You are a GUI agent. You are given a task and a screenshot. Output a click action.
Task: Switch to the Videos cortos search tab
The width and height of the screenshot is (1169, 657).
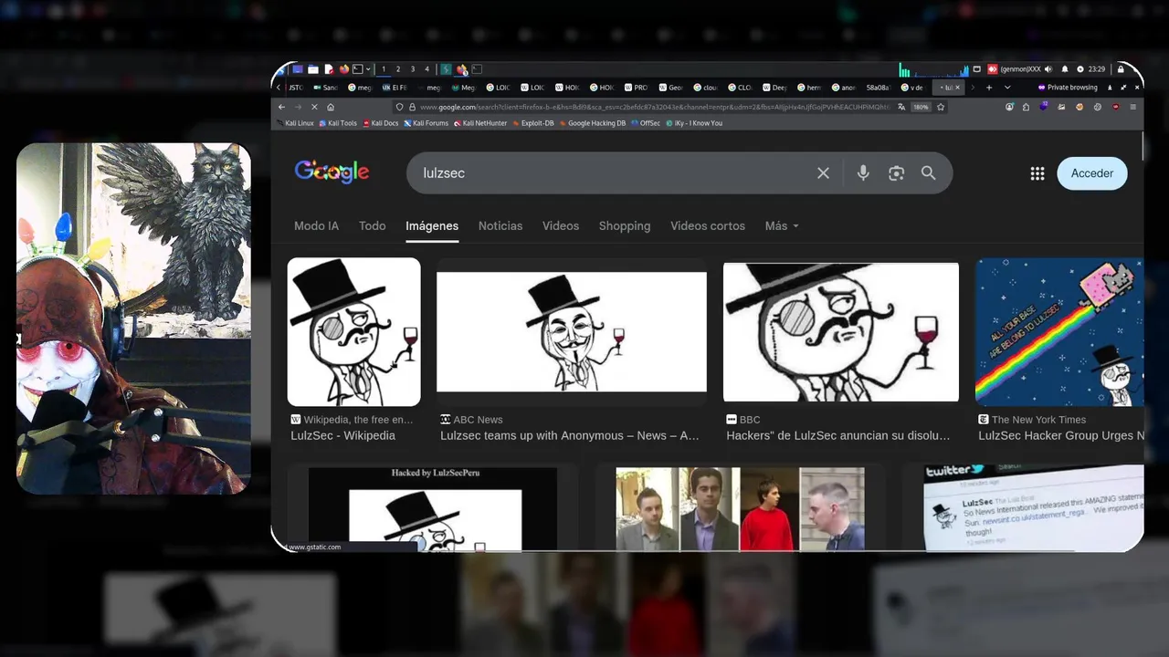tap(708, 225)
